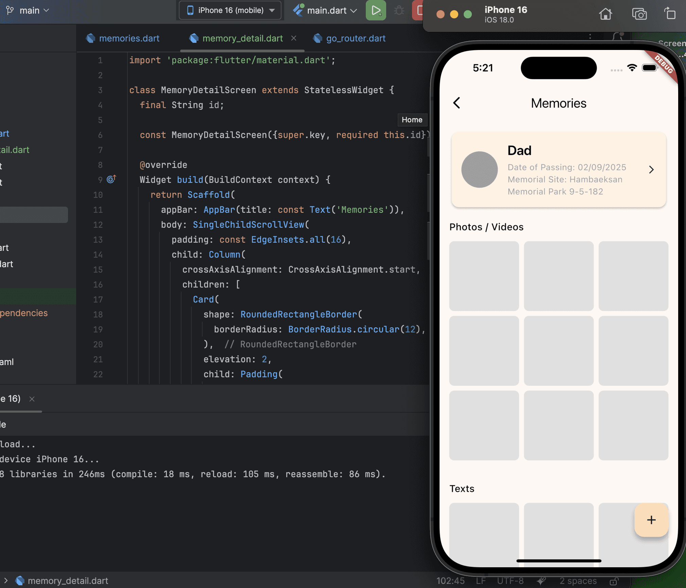The height and width of the screenshot is (588, 686).
Task: Click the phone icon in the device selector
Action: coord(190,10)
